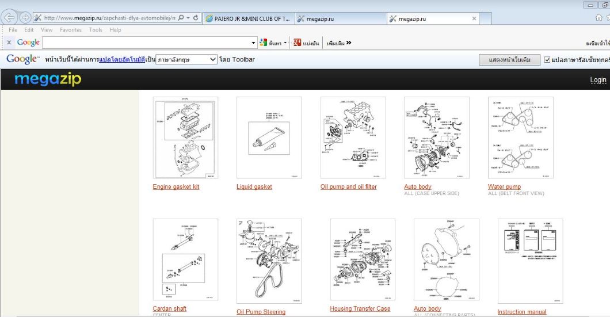Click the Login link
The image size is (610, 317).
point(598,80)
